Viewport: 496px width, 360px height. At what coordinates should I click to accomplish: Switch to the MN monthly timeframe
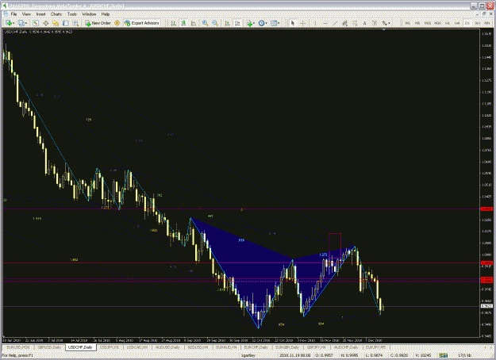486,23
